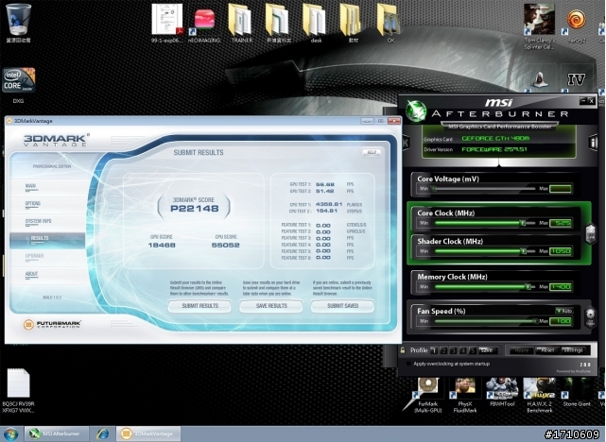
Task: Select the RESULTS section
Action: [47, 240]
